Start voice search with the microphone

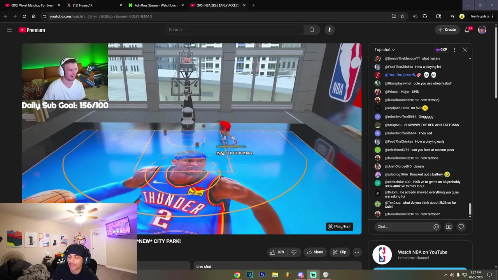pos(330,30)
